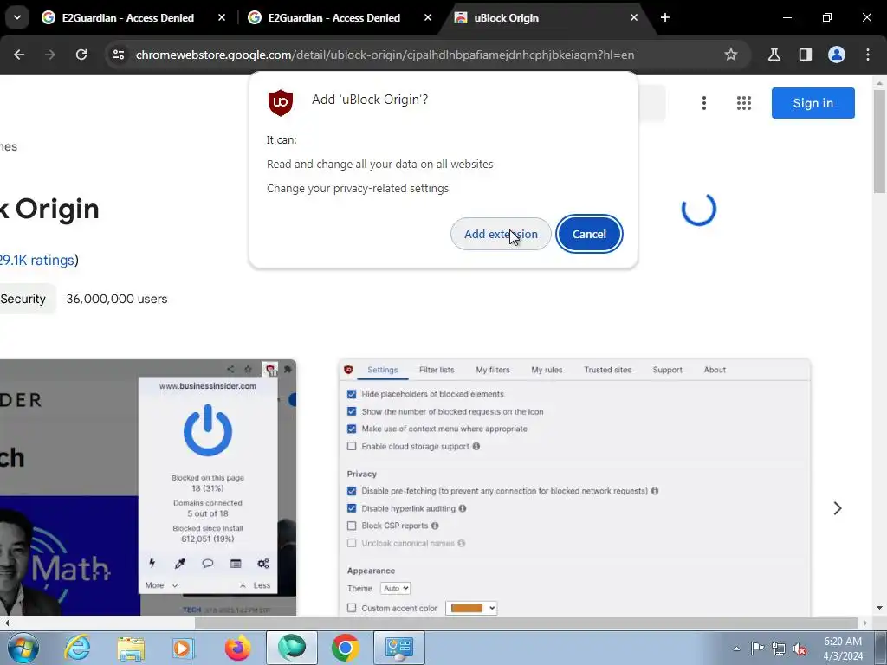Open the side panel icon

pyautogui.click(x=805, y=55)
